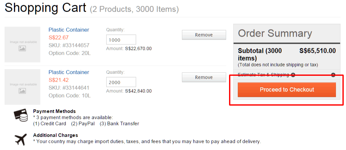
Task: Focus the quantity field showing 1000
Action: click(121, 40)
